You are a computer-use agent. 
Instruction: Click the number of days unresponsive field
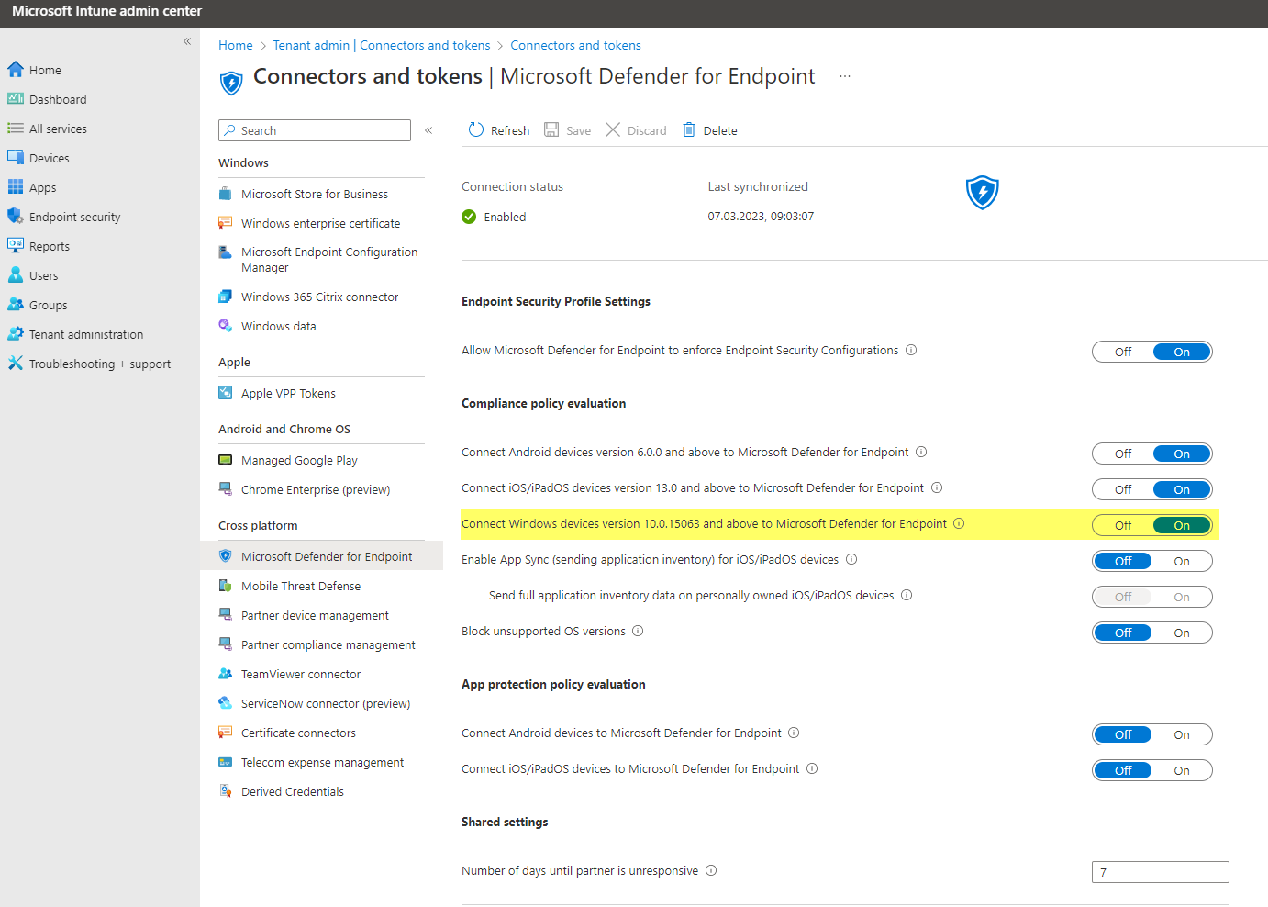1160,872
